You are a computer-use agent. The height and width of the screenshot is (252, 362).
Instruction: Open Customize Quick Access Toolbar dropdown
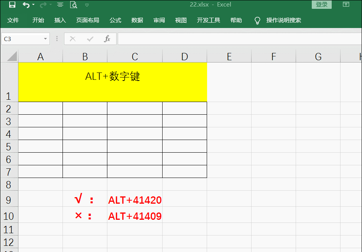click(87, 5)
